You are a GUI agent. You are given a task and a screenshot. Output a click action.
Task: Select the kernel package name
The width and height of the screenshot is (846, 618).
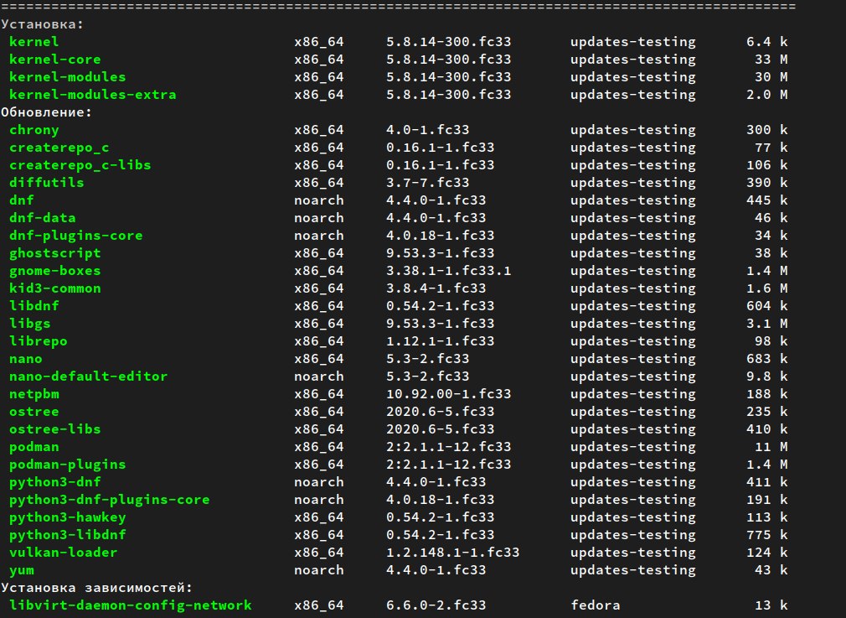34,42
